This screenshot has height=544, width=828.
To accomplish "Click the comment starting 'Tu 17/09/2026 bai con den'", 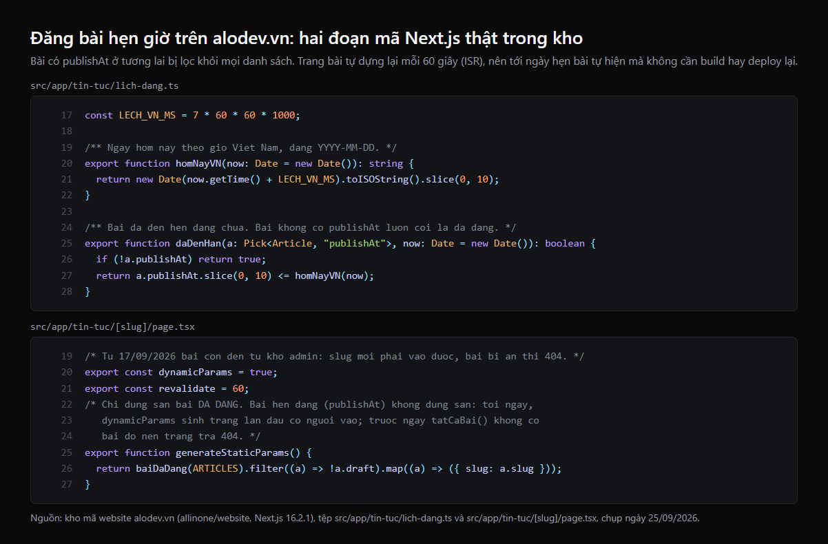I will pyautogui.click(x=335, y=356).
